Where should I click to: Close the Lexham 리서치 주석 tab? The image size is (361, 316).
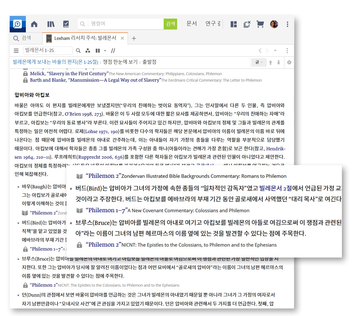pos(122,38)
